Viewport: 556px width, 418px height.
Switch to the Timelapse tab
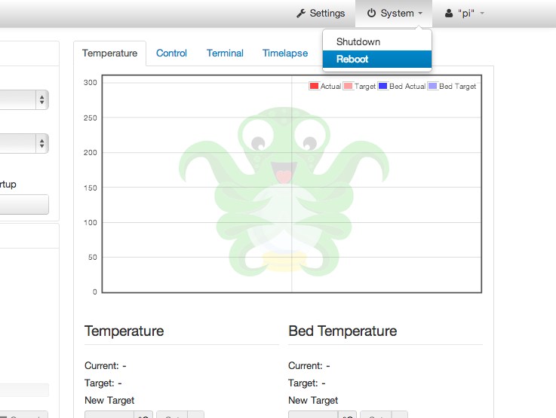coord(284,53)
